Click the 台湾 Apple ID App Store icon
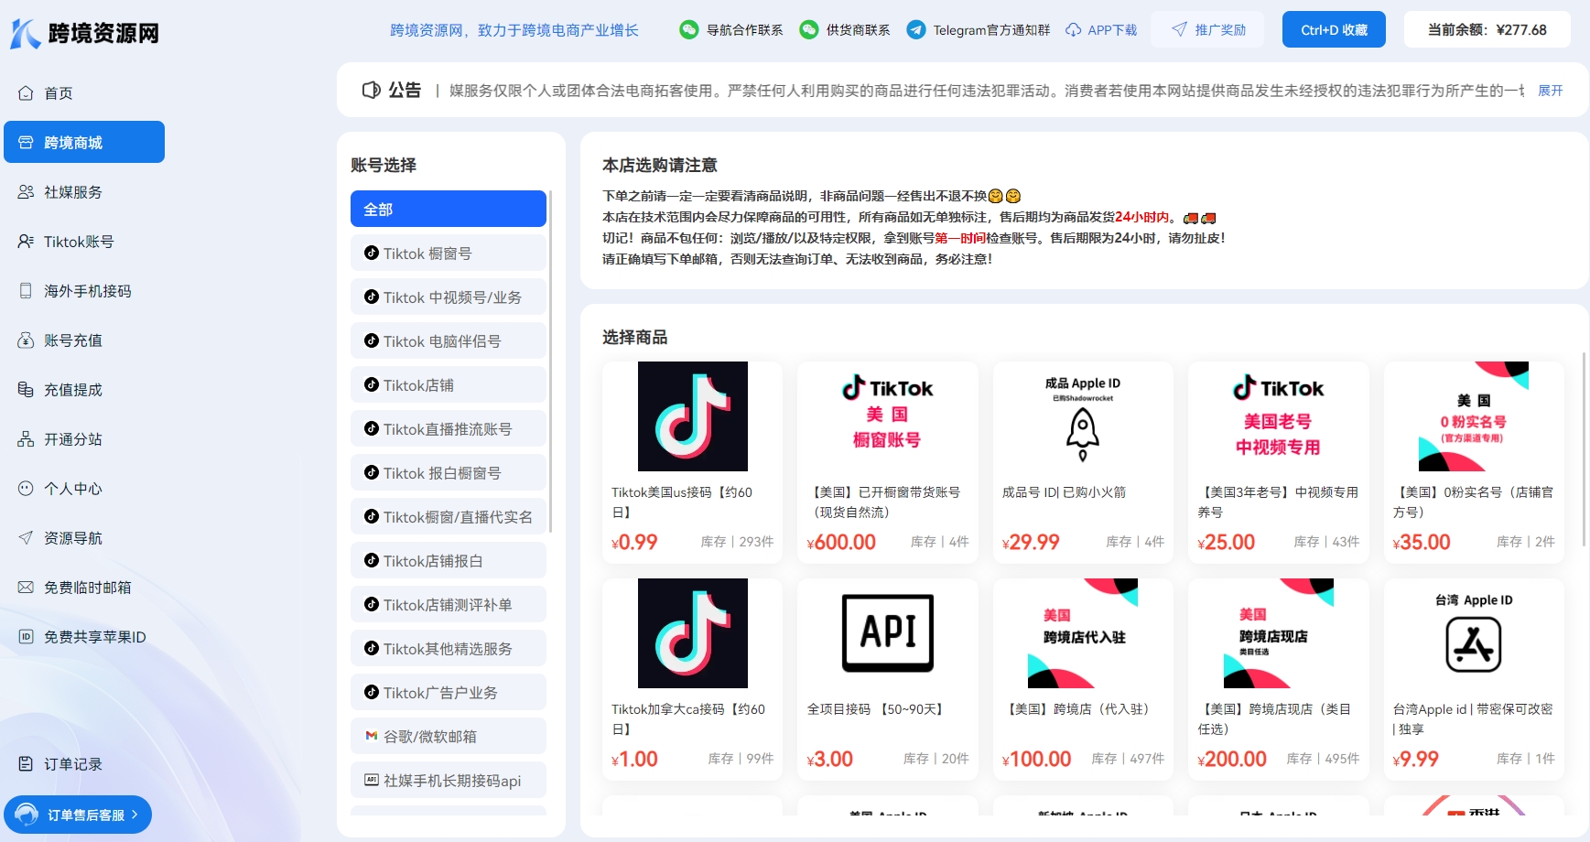Screen dimensions: 1590x842 tap(1474, 633)
